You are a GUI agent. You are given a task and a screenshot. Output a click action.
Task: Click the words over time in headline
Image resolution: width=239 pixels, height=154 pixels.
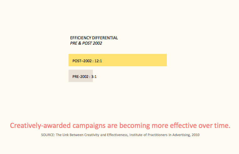pos(214,125)
